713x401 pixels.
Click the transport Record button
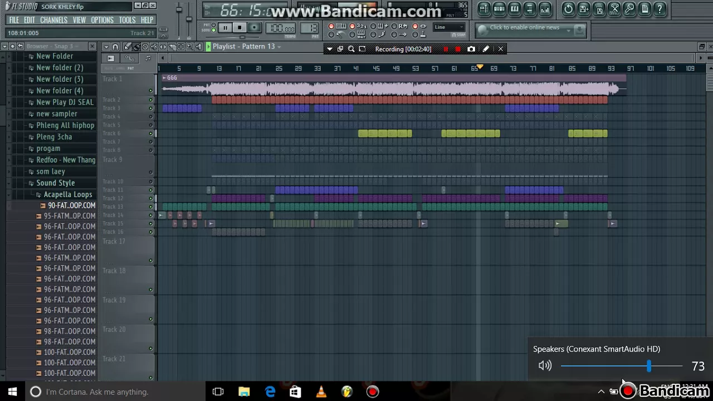(x=254, y=27)
